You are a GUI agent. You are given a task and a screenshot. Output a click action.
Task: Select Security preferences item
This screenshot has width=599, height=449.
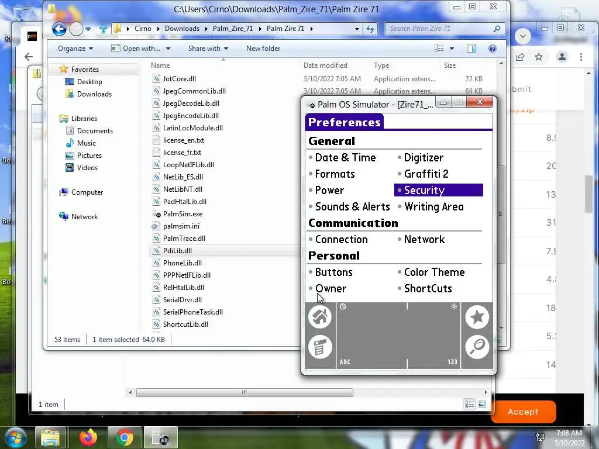point(439,190)
